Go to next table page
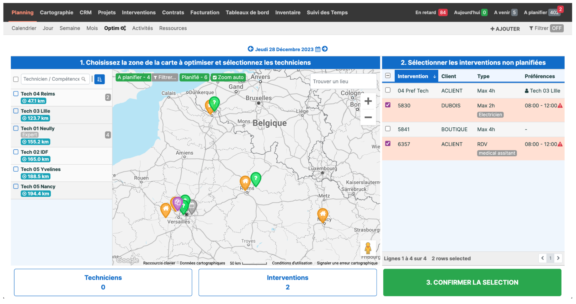Screen dimensions: 576x304 (558, 258)
